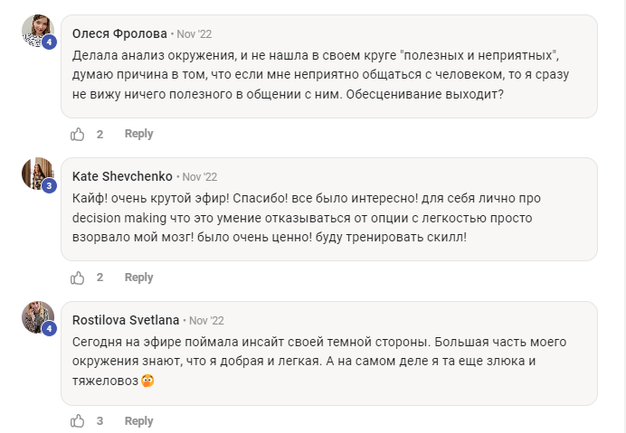Open Олеся Фролова's profile name link
Image resolution: width=626 pixels, height=433 pixels.
pyautogui.click(x=119, y=33)
